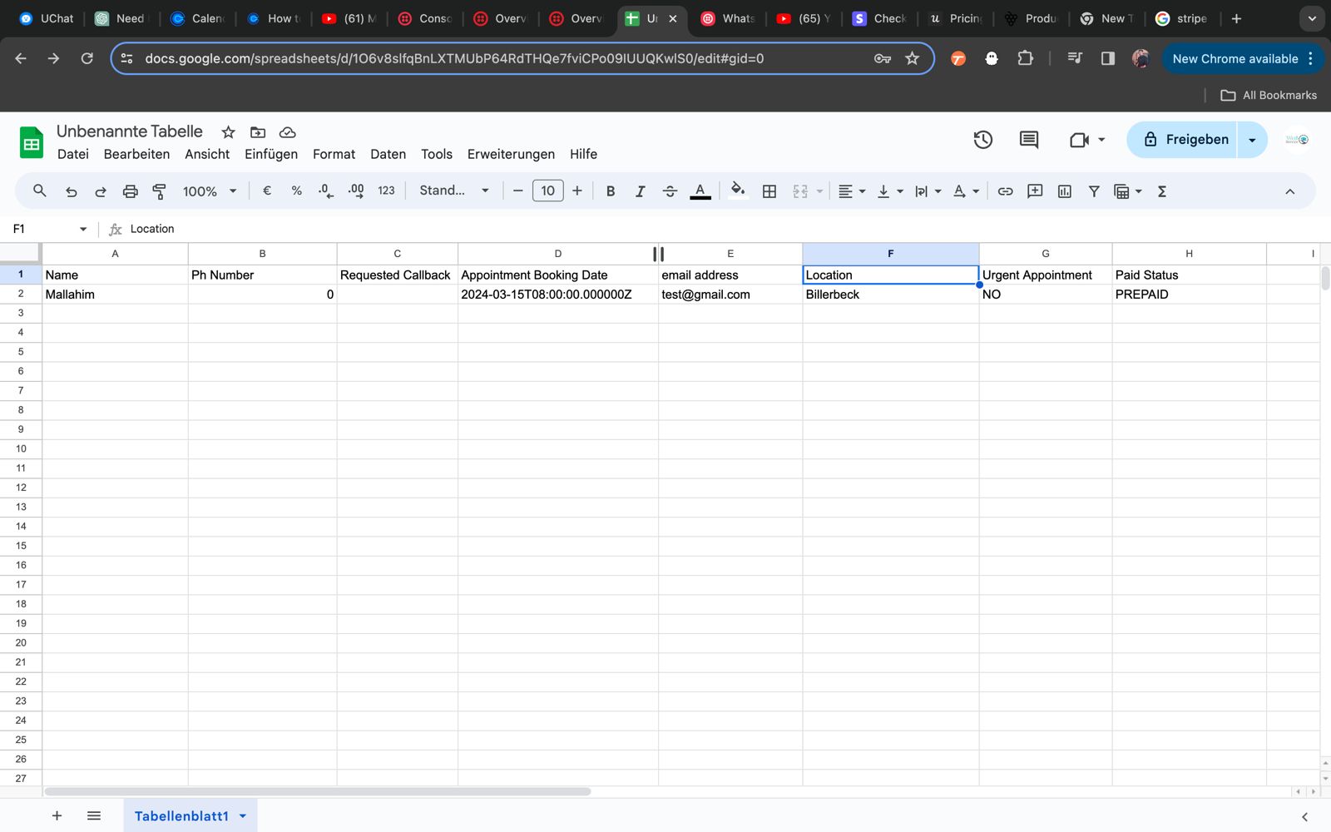This screenshot has width=1331, height=832.
Task: Open the comments panel icon
Action: coord(1029,140)
